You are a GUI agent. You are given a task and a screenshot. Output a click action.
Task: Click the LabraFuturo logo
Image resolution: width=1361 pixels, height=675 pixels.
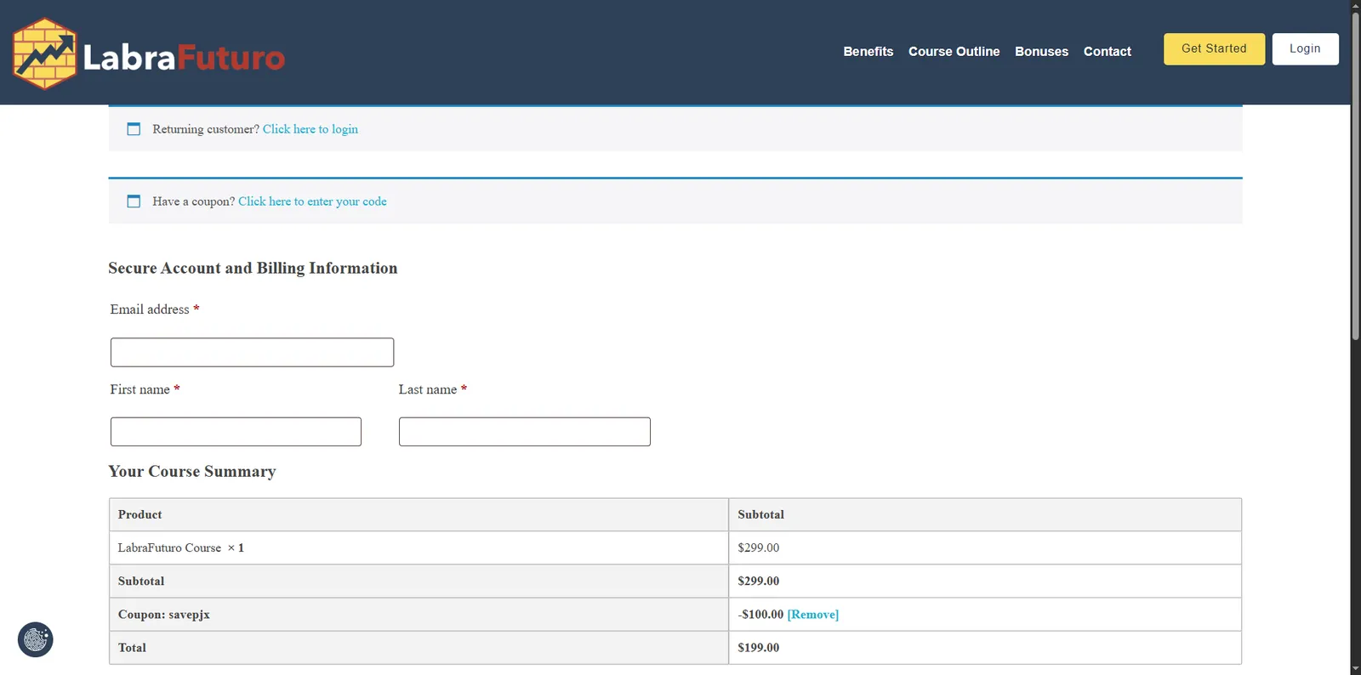coord(149,54)
